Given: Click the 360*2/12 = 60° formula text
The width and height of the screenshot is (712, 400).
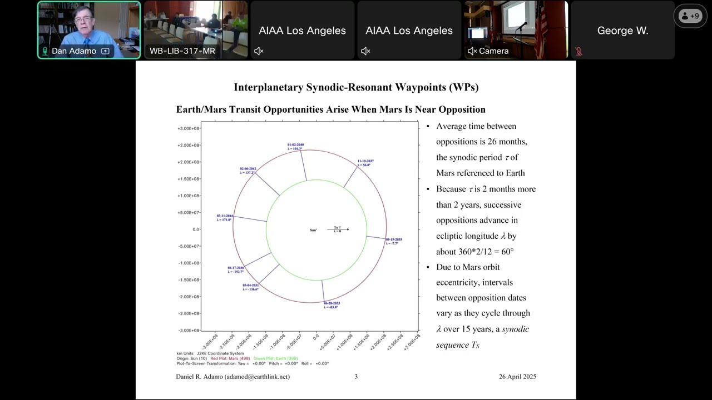Looking at the screenshot, I should 486,252.
